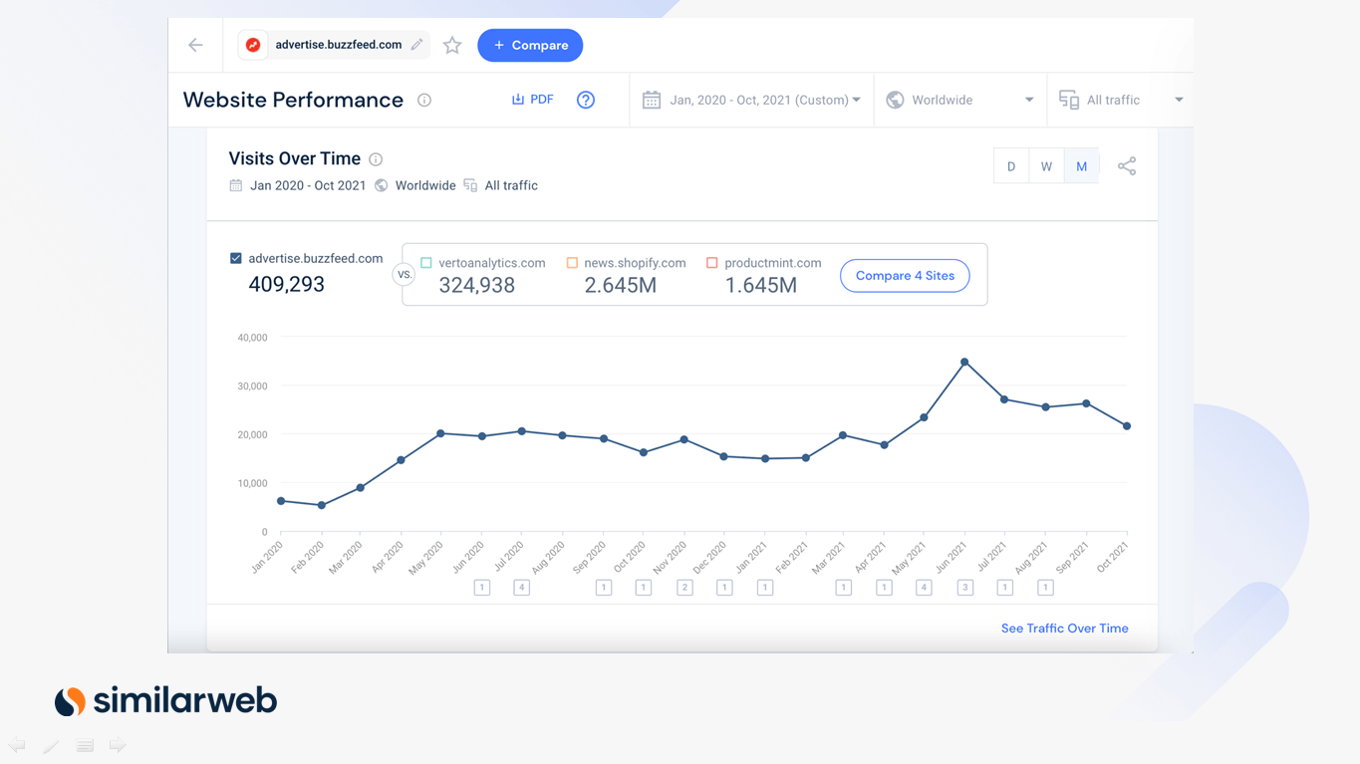The height and width of the screenshot is (764, 1360).
Task: Favorite the site with the star icon
Action: point(452,45)
